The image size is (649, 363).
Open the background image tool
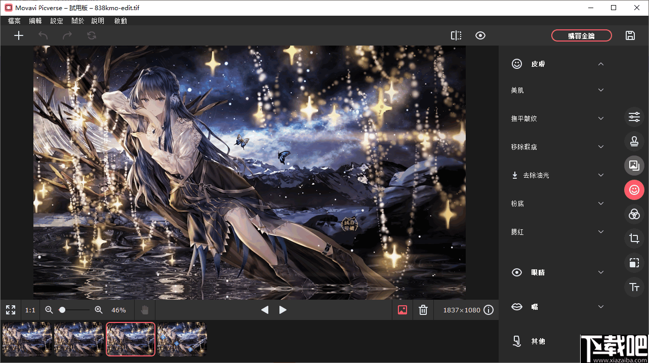[x=634, y=166]
